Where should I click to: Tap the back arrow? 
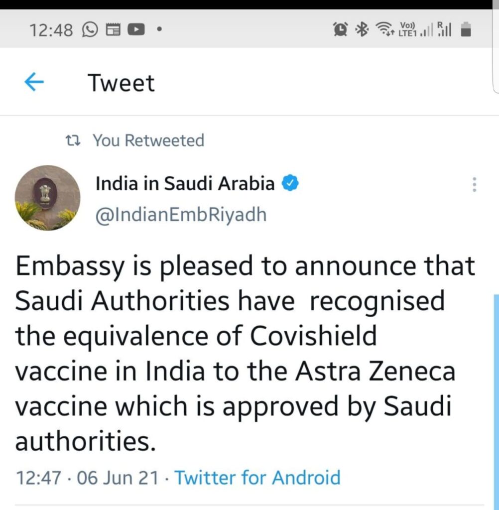click(34, 83)
